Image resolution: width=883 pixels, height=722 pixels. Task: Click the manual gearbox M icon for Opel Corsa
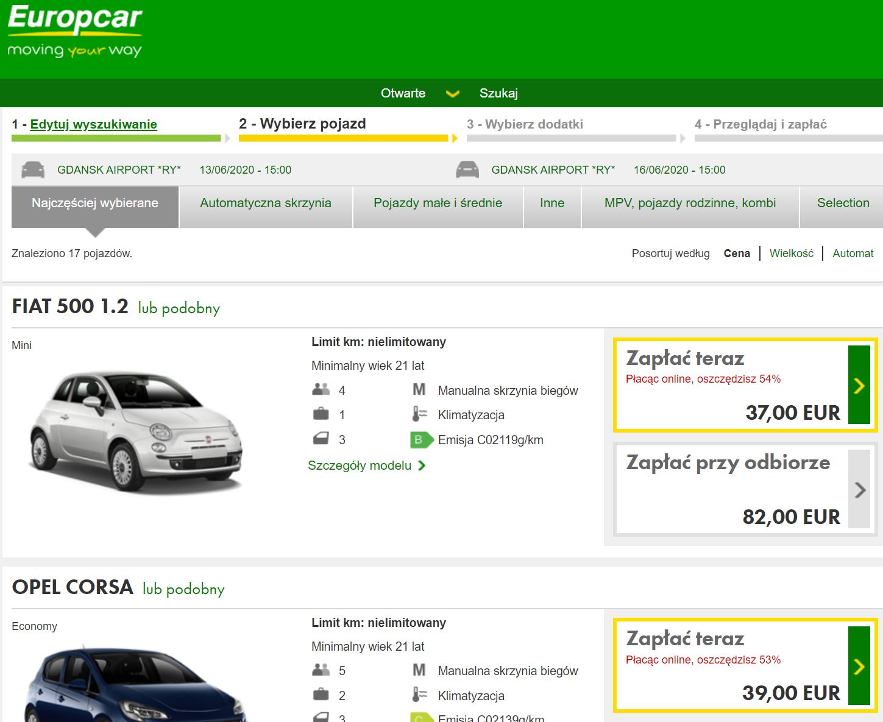(x=419, y=670)
